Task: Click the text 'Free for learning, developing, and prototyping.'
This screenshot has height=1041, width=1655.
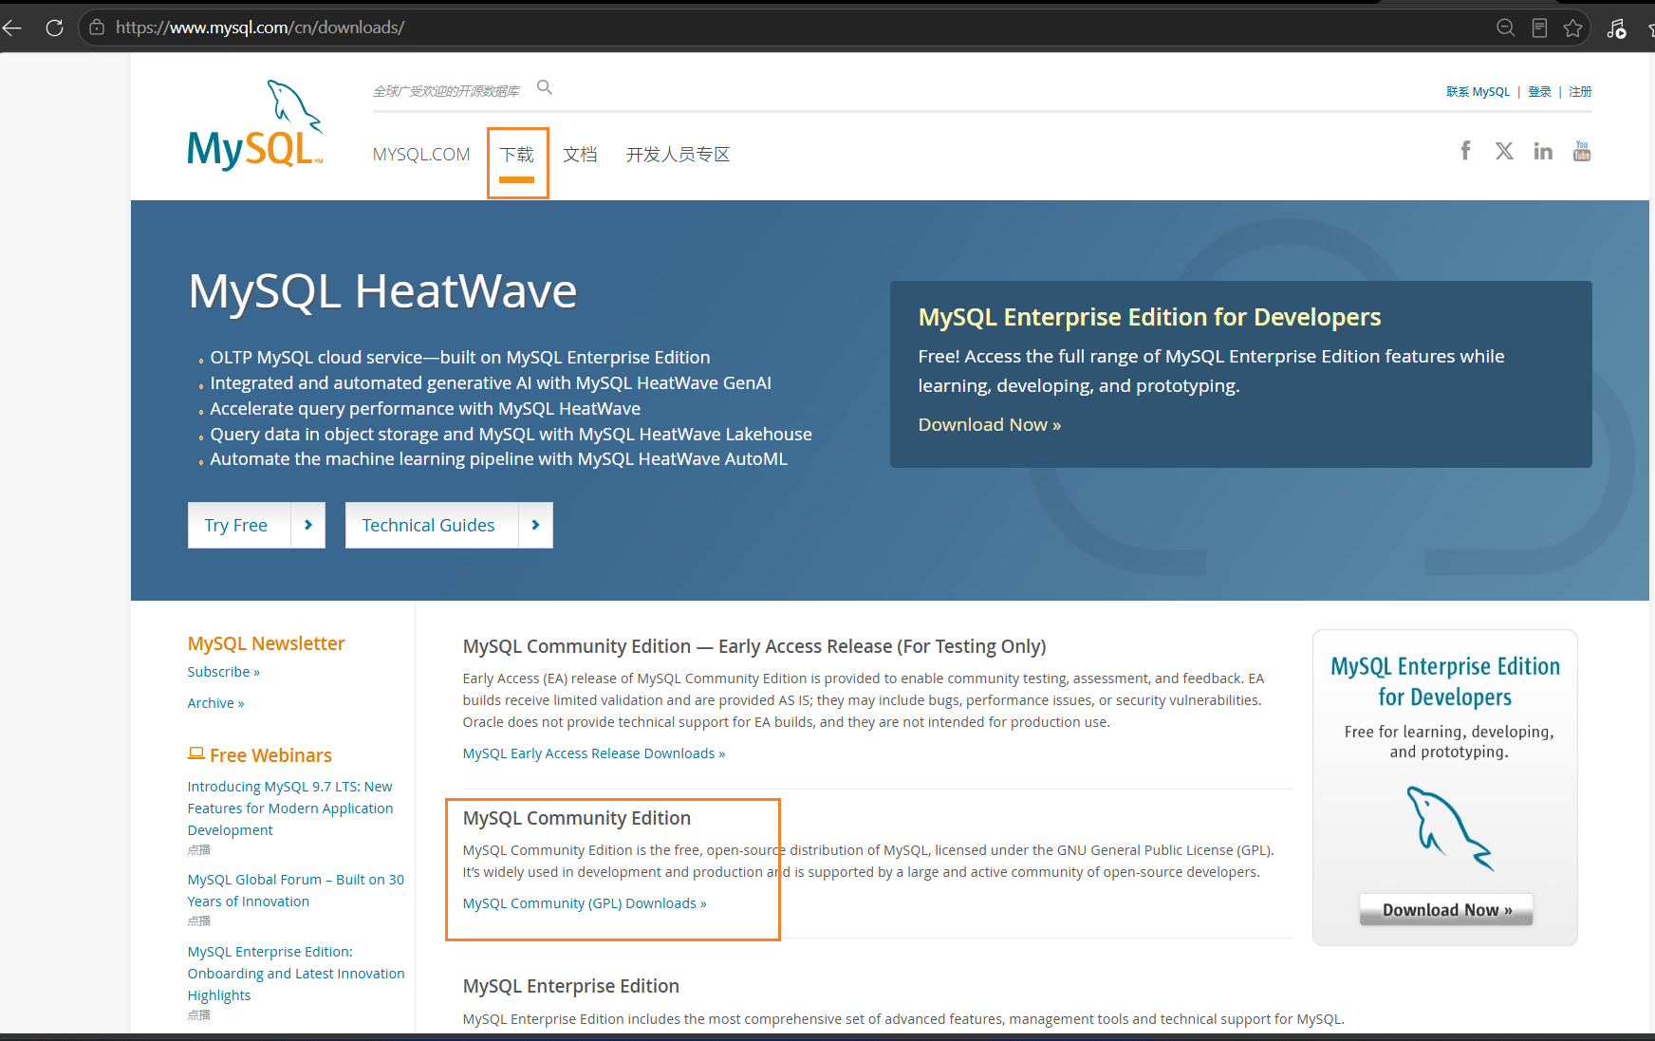Action: pyautogui.click(x=1449, y=742)
